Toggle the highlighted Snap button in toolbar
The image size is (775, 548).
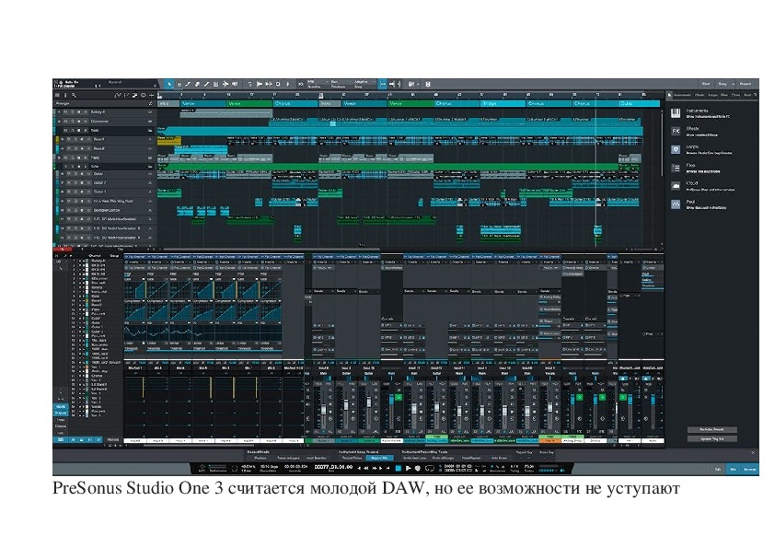pyautogui.click(x=383, y=85)
